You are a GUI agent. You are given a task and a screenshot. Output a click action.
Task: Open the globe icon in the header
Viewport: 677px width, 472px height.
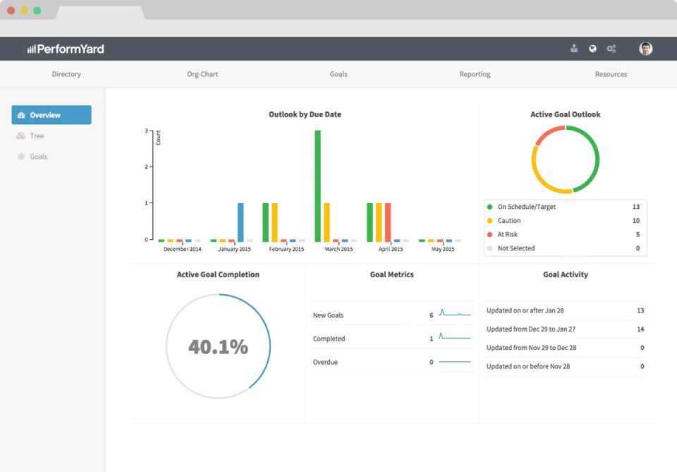pos(592,48)
